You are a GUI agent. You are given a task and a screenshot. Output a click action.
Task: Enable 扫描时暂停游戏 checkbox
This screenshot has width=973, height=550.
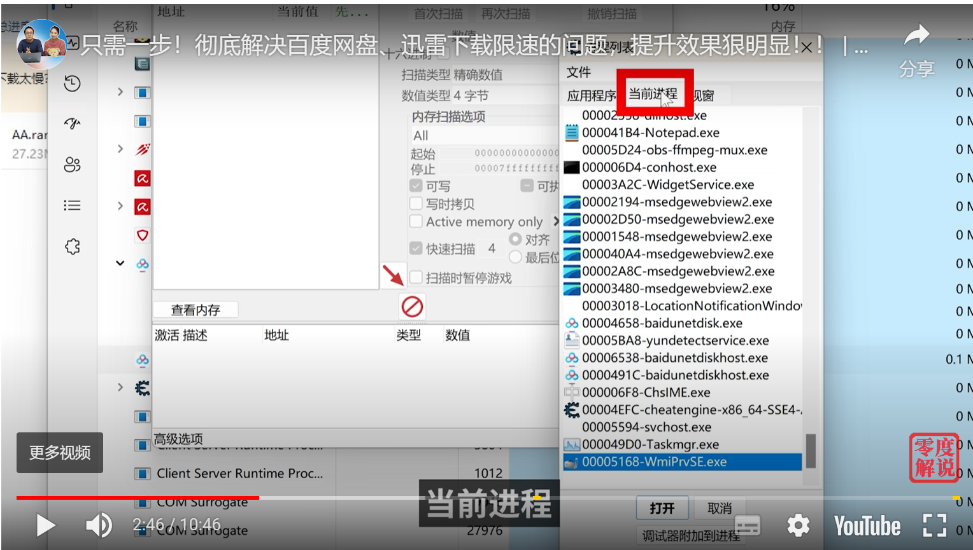416,277
